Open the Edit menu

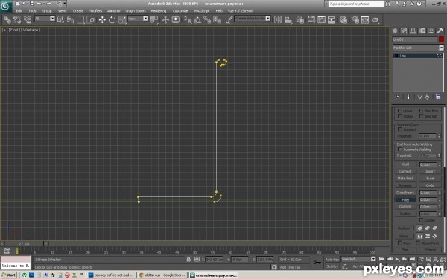tap(19, 11)
